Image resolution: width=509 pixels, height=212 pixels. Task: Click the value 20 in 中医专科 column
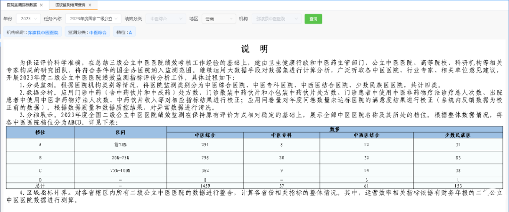pyautogui.click(x=281, y=157)
